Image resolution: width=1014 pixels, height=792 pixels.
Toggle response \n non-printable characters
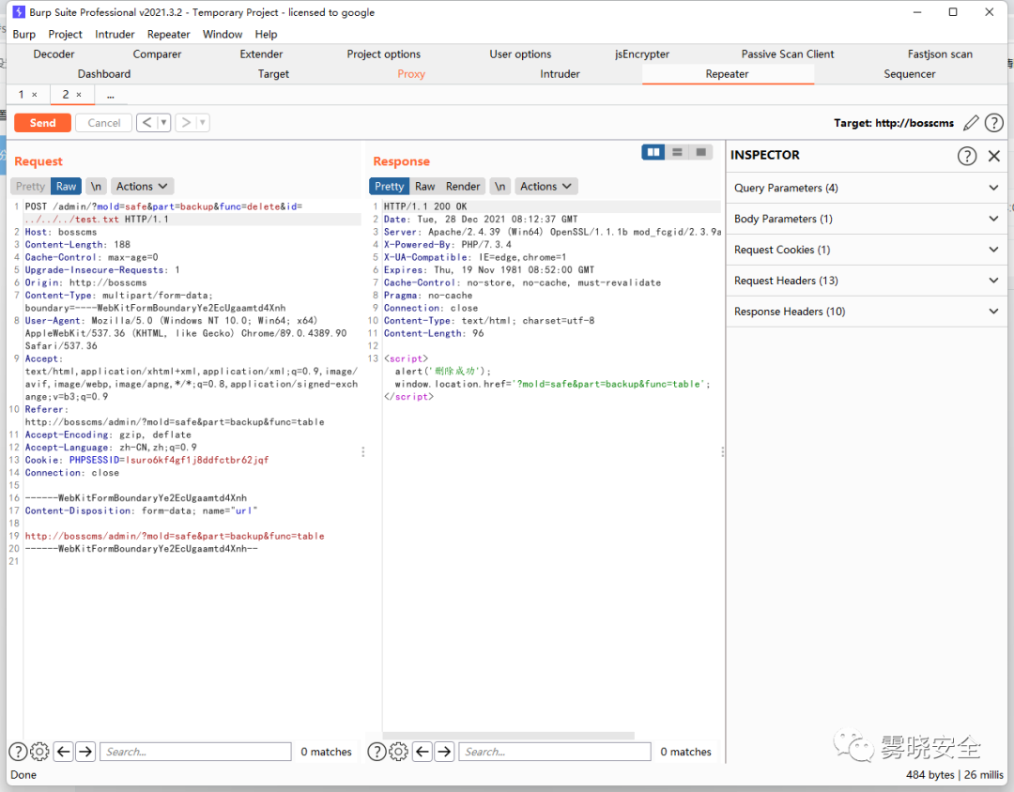coord(499,186)
